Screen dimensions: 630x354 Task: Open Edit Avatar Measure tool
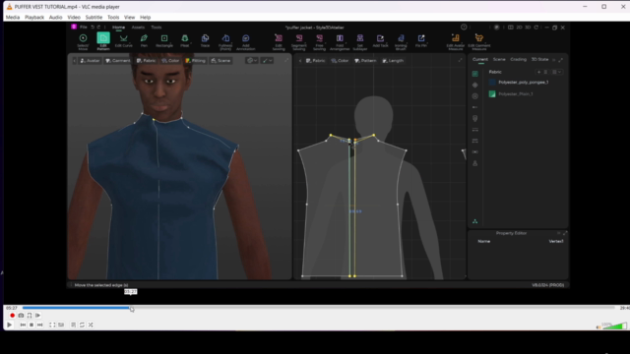point(455,41)
